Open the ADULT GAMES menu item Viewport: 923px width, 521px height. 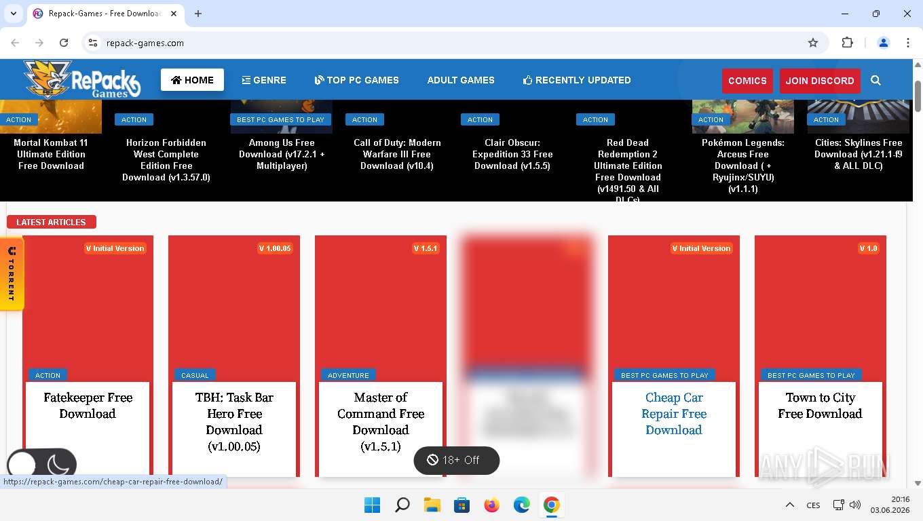[x=461, y=80]
